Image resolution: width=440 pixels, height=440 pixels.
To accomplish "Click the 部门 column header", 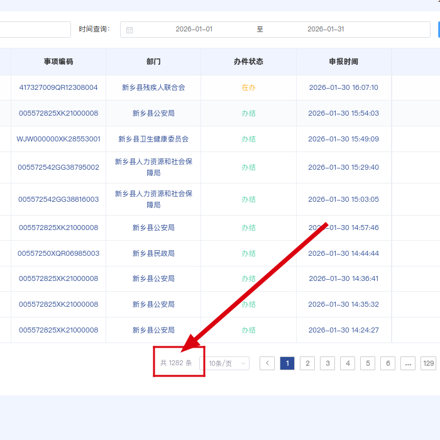I will (x=153, y=62).
